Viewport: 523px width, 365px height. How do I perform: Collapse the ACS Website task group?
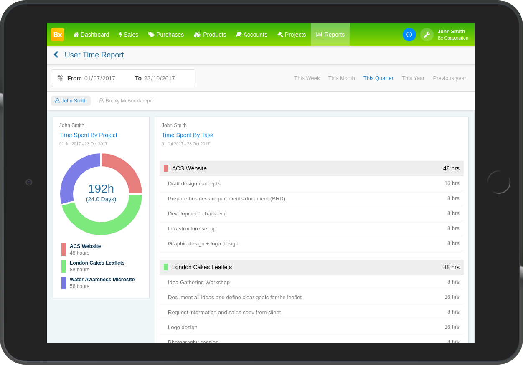[x=312, y=168]
